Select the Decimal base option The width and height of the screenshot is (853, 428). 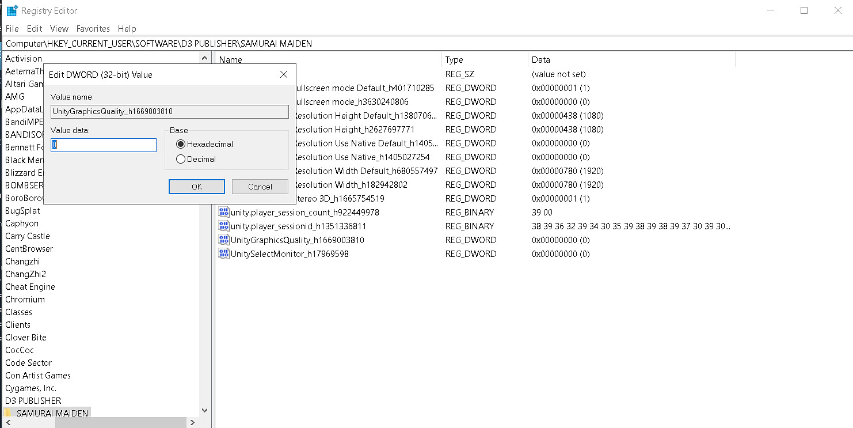(x=181, y=159)
